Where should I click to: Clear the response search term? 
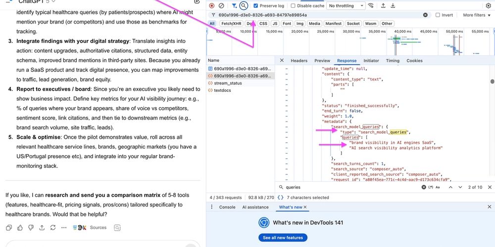coord(424,187)
